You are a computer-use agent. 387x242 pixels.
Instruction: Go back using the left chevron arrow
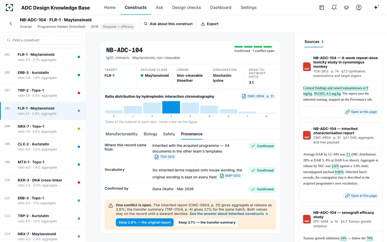coord(11,24)
